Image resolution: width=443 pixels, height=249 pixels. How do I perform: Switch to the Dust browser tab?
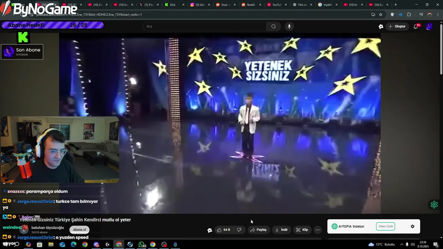click(x=226, y=5)
